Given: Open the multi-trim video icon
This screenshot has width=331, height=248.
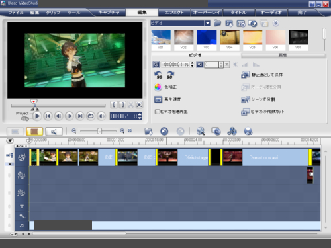Looking at the screenshot, I should click(245, 112).
